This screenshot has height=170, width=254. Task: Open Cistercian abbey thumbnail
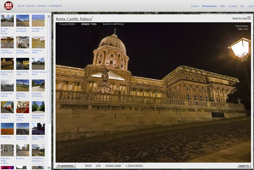(x=38, y=43)
